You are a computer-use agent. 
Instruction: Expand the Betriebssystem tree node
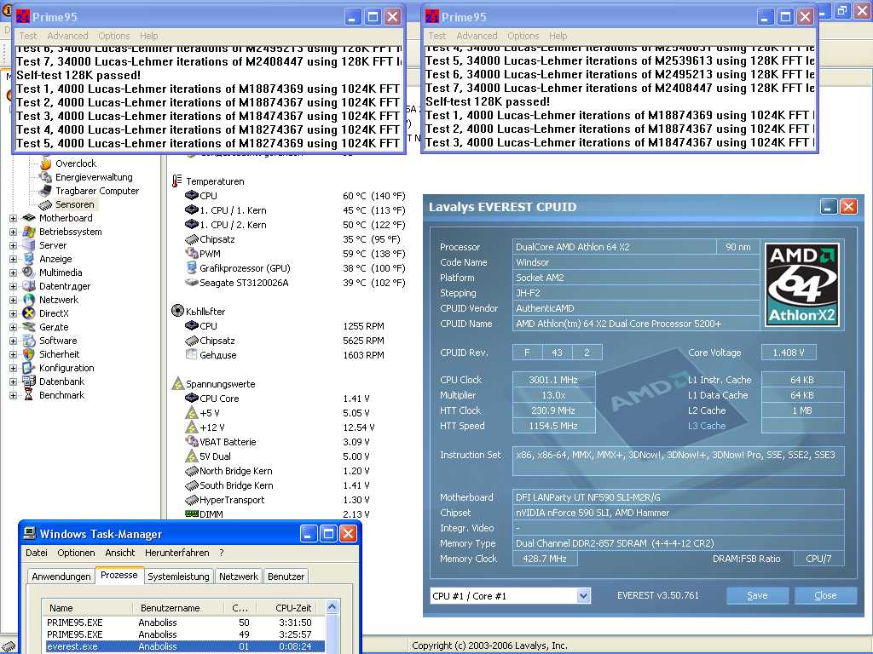[14, 232]
